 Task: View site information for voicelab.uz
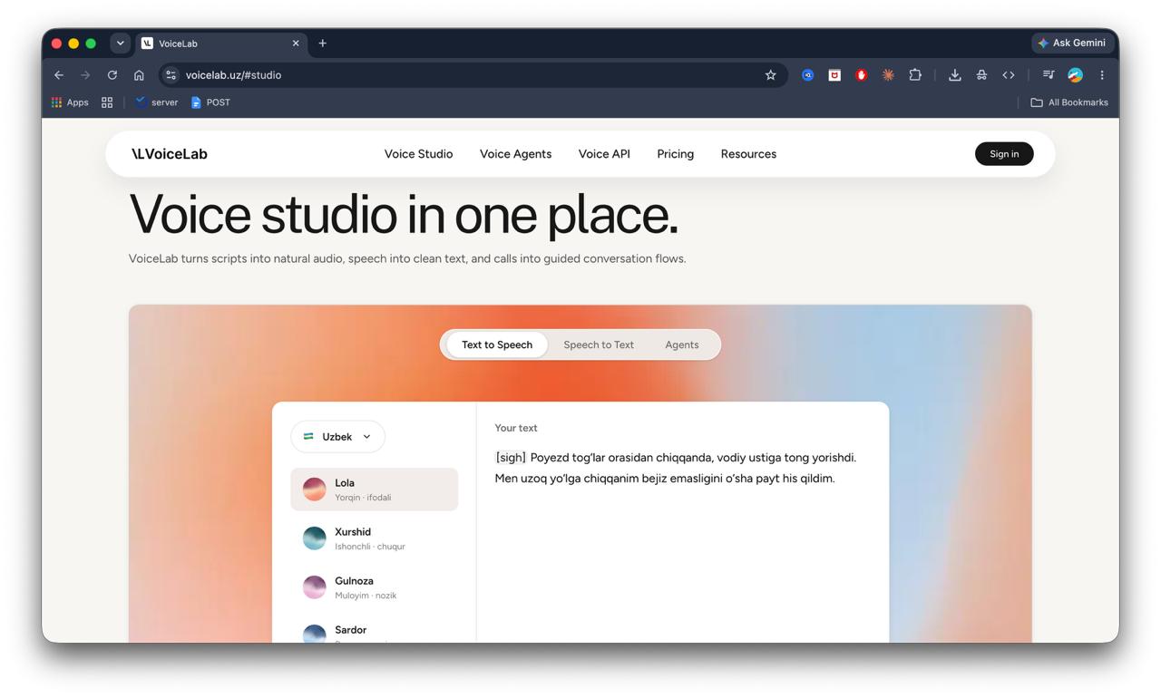point(171,75)
